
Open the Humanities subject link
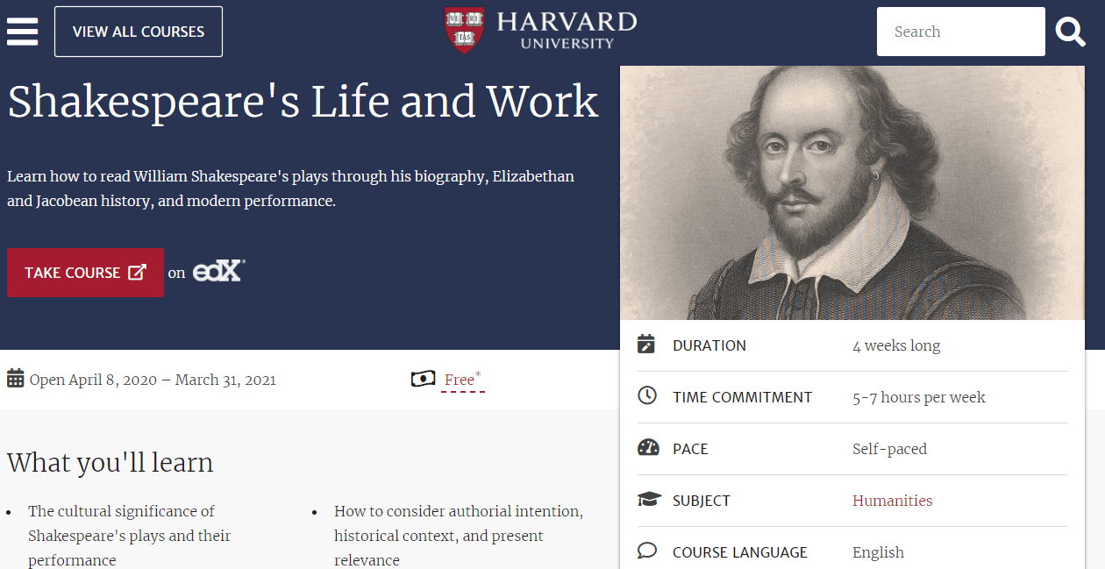[892, 501]
